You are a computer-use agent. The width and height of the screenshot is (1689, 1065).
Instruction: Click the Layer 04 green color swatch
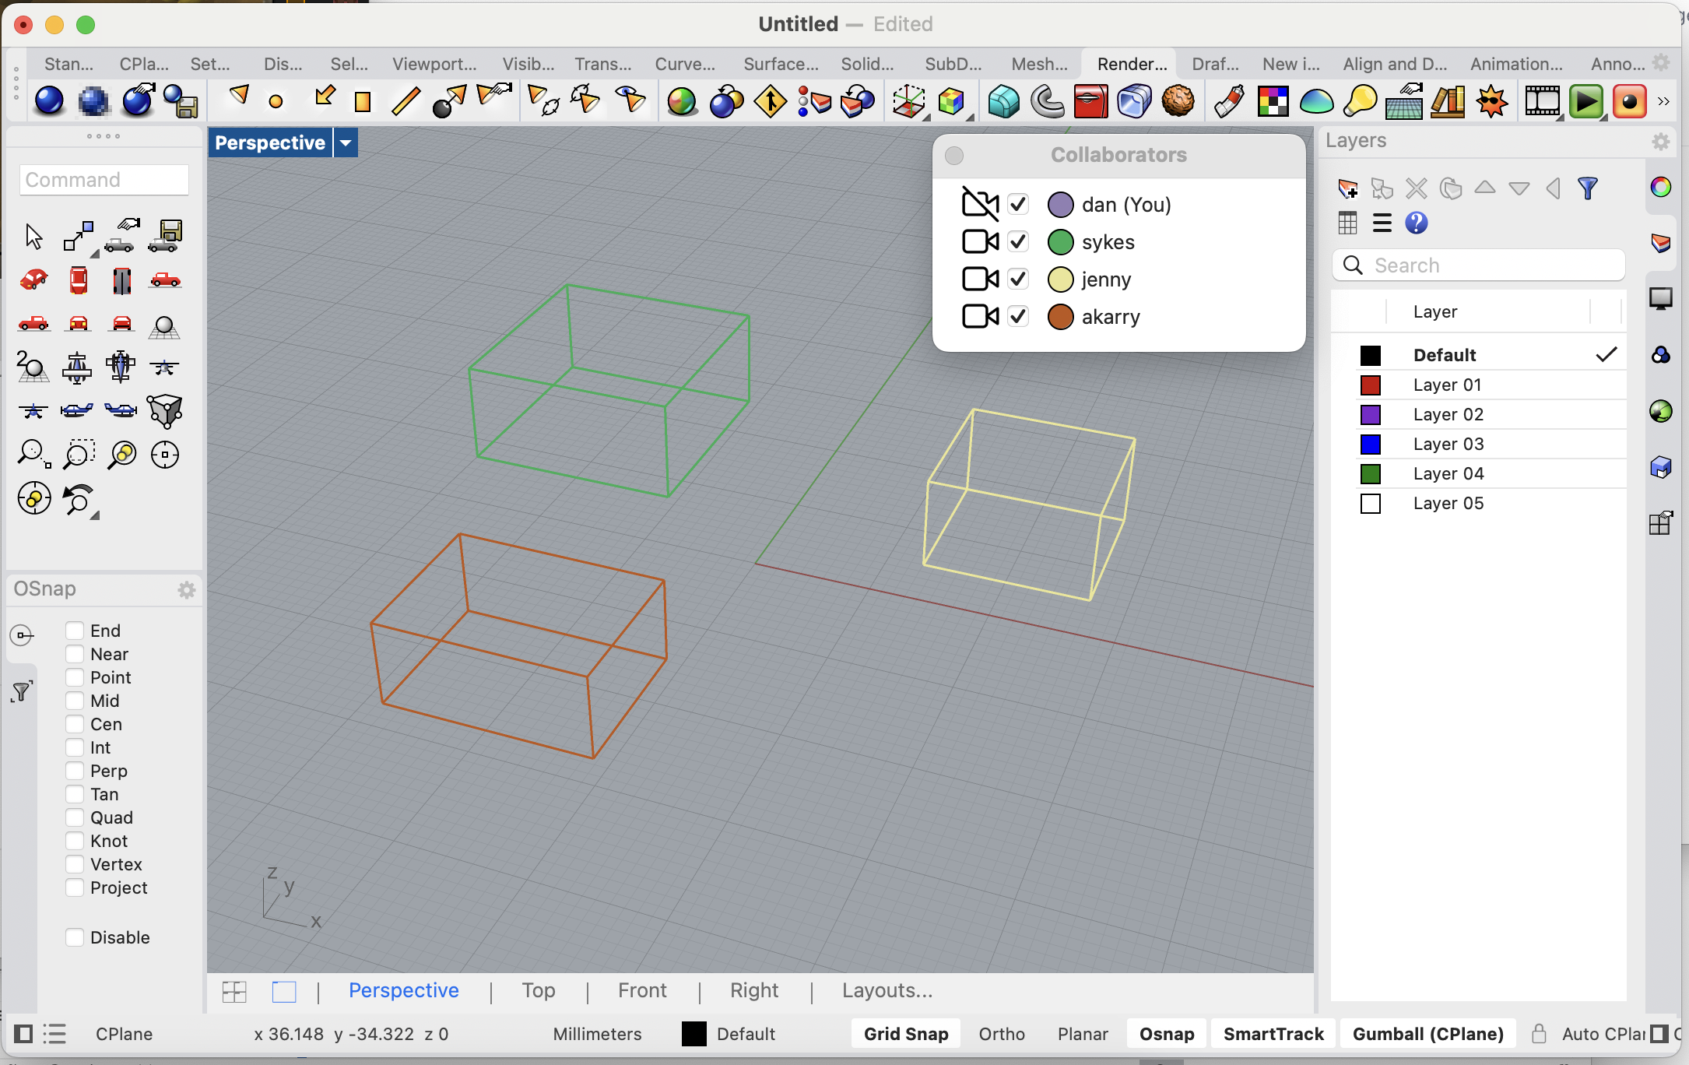click(x=1370, y=473)
